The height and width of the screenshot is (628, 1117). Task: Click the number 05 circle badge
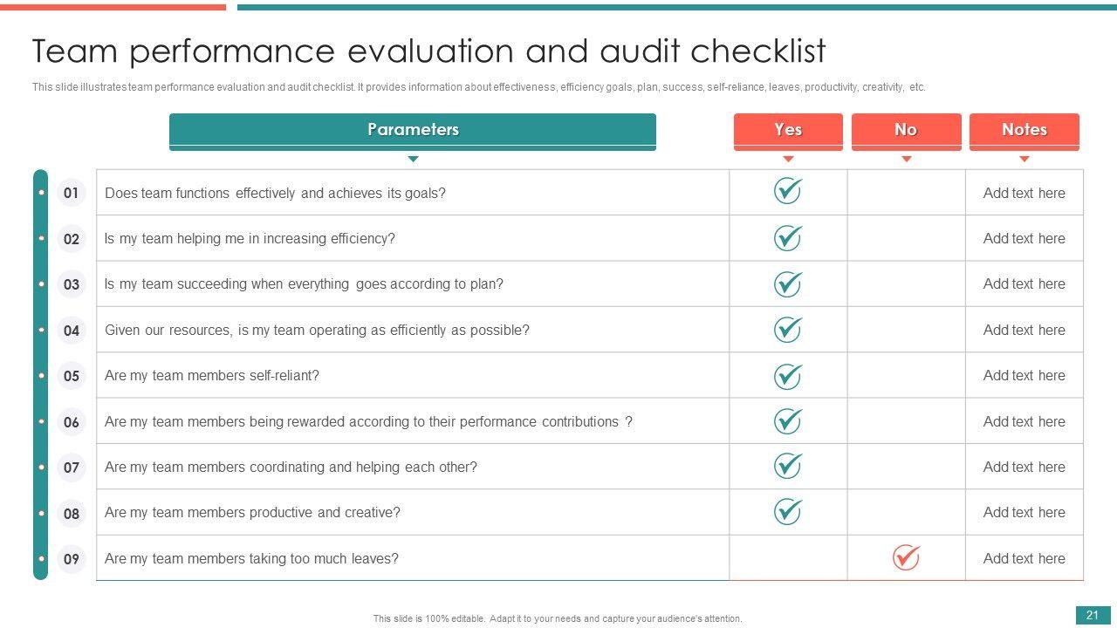tap(72, 376)
